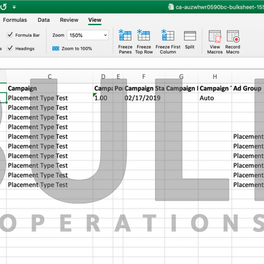Image resolution: width=264 pixels, height=264 pixels.
Task: Click the Campaign header cell in column C
Action: pyautogui.click(x=50, y=88)
